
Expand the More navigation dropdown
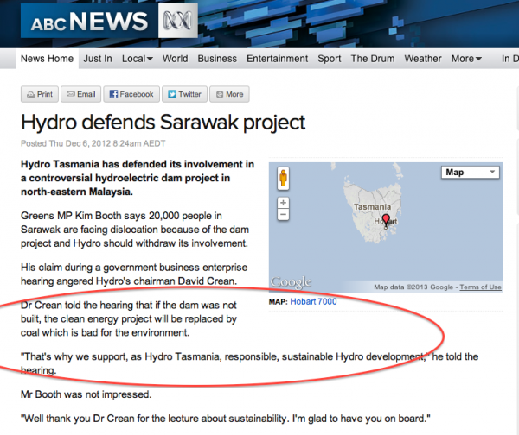coord(467,59)
